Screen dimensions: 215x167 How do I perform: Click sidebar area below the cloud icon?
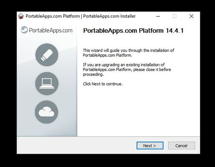47,130
